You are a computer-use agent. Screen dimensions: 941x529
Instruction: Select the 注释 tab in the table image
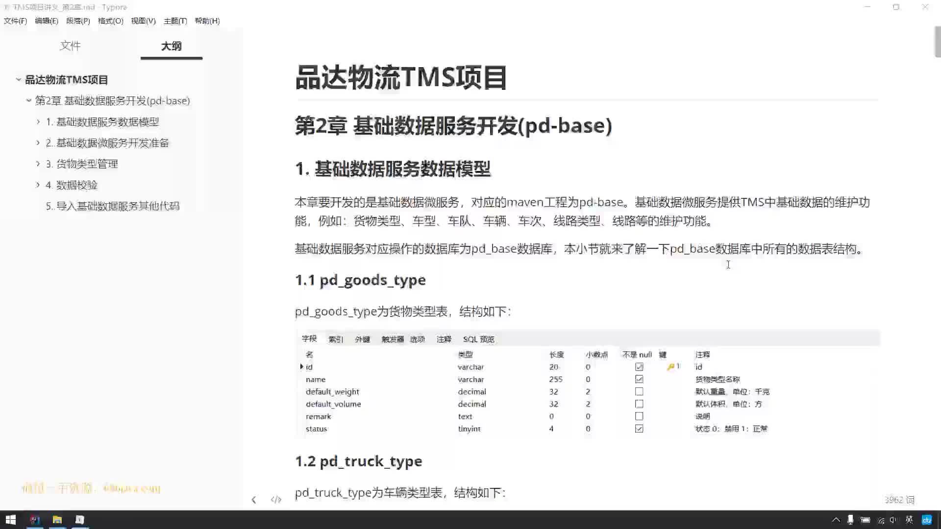444,339
